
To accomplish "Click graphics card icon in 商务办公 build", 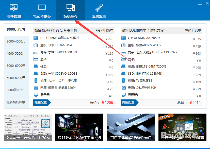I will (36, 59).
